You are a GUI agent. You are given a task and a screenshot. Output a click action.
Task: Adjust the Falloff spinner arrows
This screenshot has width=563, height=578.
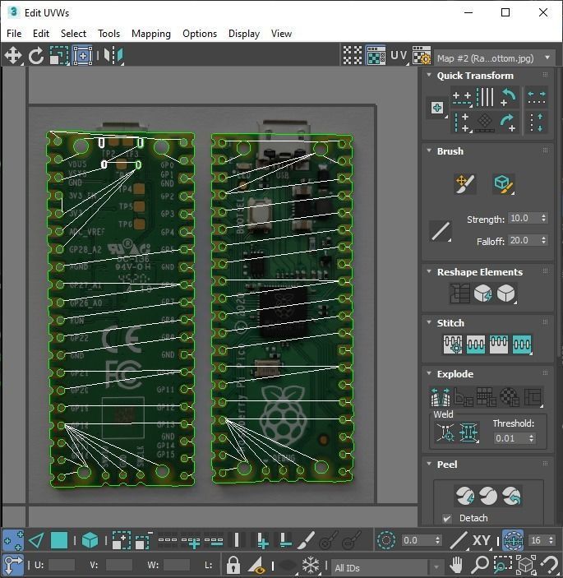point(544,240)
